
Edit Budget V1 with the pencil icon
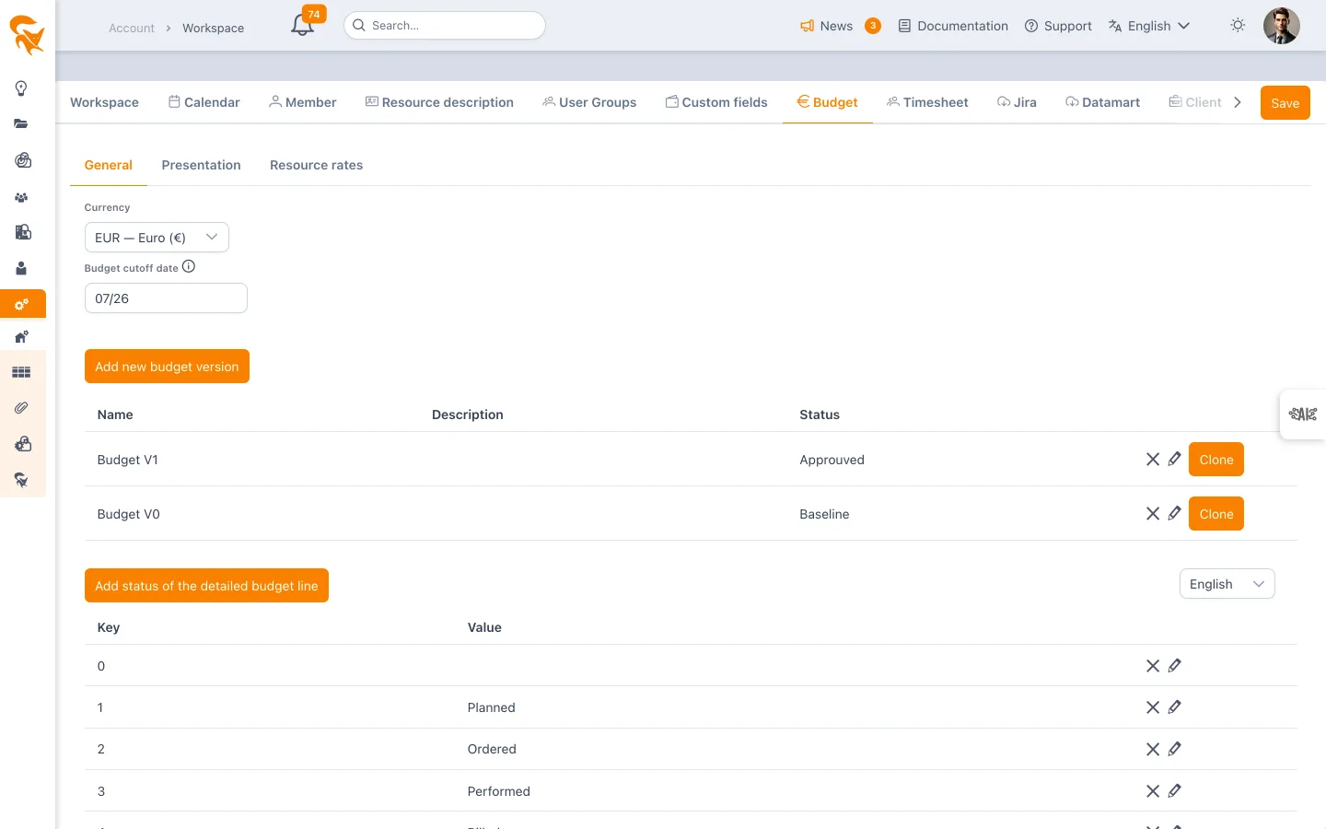click(x=1174, y=459)
